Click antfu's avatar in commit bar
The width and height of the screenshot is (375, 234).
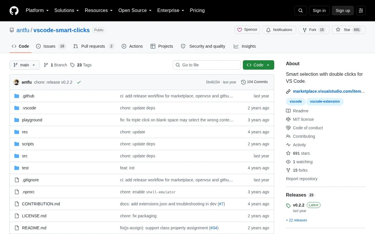tap(16, 82)
